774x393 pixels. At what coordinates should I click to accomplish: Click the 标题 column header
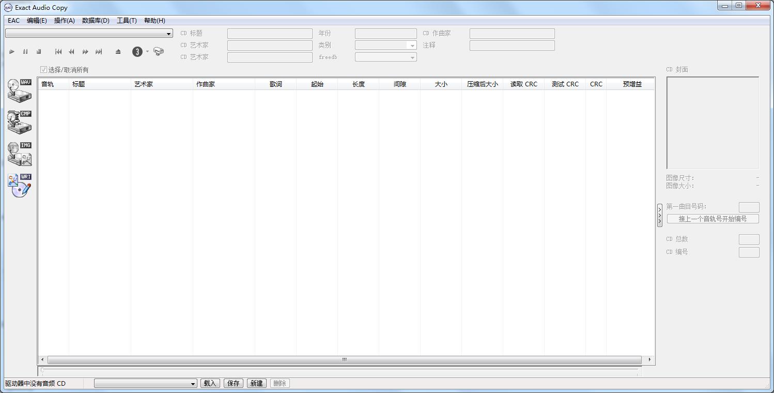click(x=100, y=84)
